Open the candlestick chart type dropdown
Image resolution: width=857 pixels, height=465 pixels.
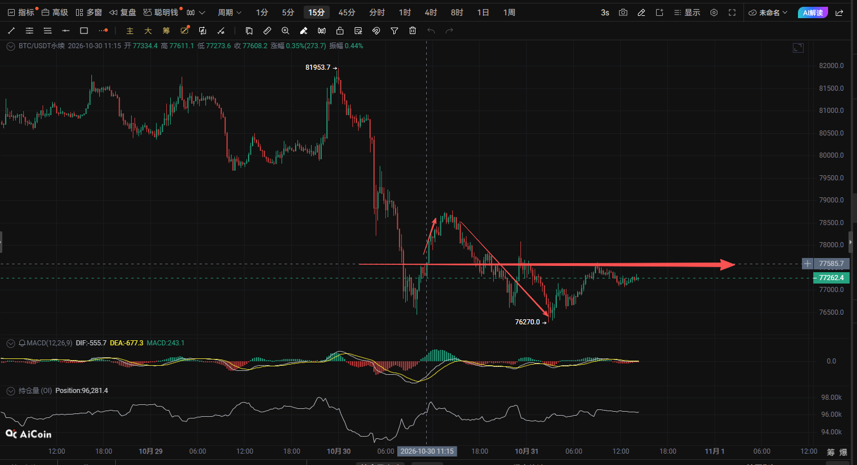[195, 12]
